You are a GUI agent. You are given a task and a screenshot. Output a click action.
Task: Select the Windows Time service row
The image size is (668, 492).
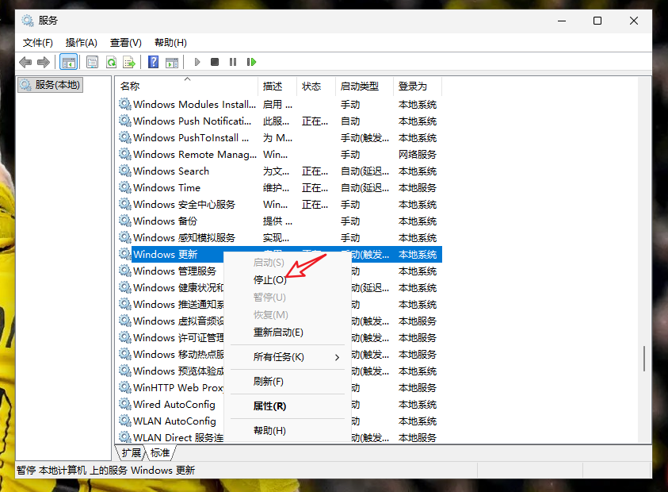click(280, 188)
